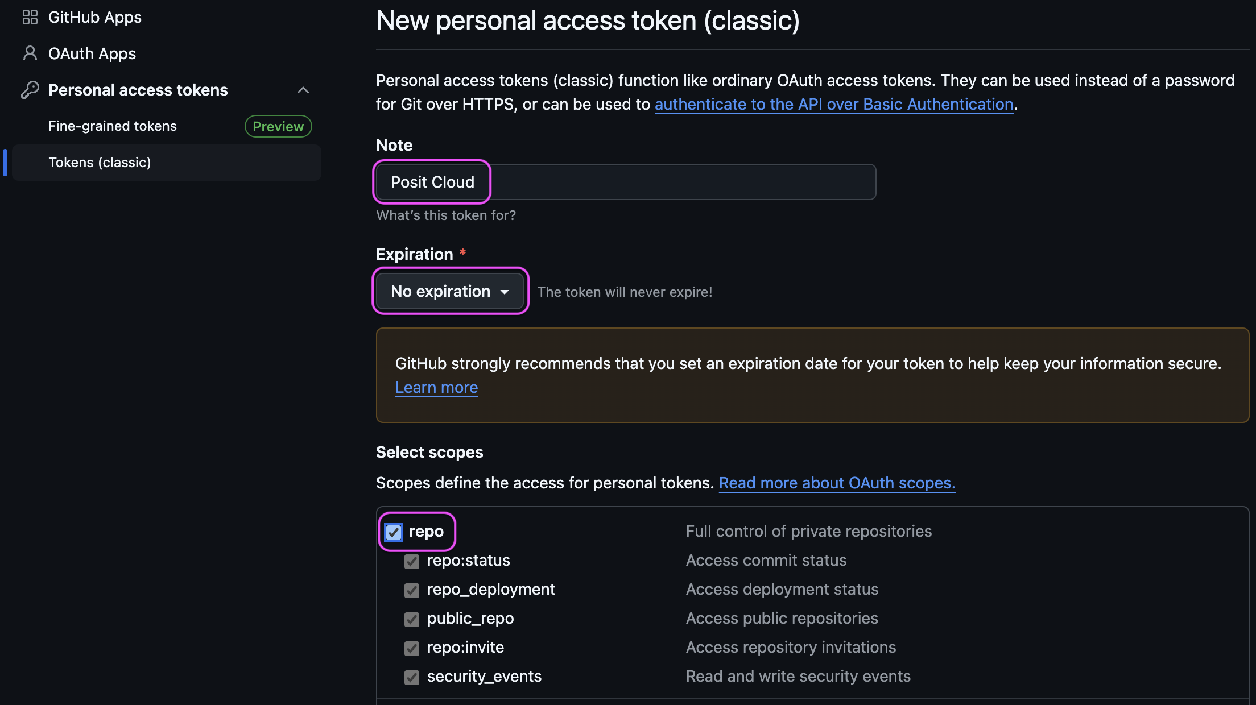1256x705 pixels.
Task: Select Tokens (classic) in the sidebar
Action: click(x=166, y=163)
